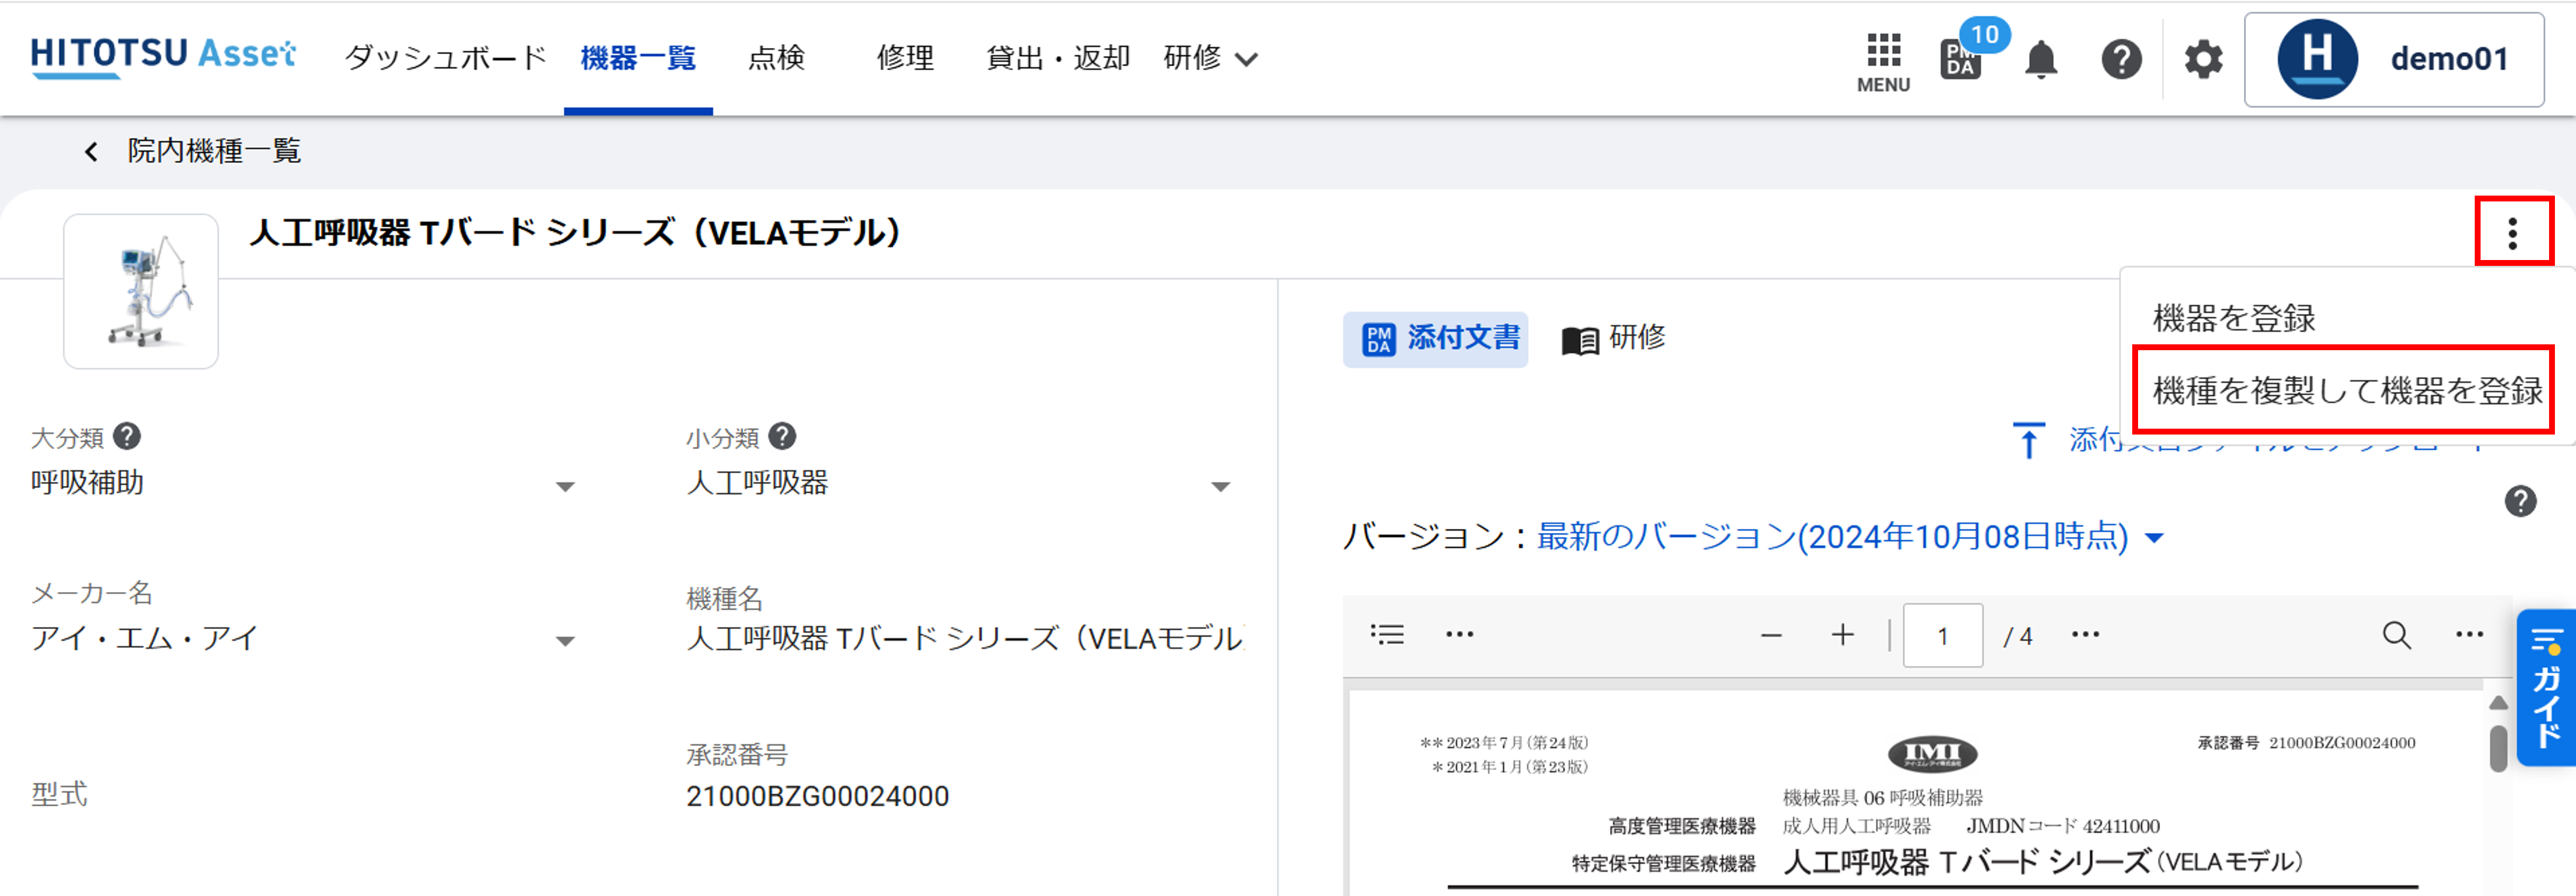The height and width of the screenshot is (896, 2576).
Task: Open ellipsis after page count
Action: coord(2085,634)
